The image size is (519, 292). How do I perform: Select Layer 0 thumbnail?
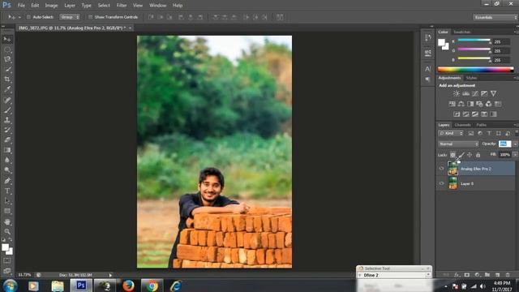[x=453, y=183]
